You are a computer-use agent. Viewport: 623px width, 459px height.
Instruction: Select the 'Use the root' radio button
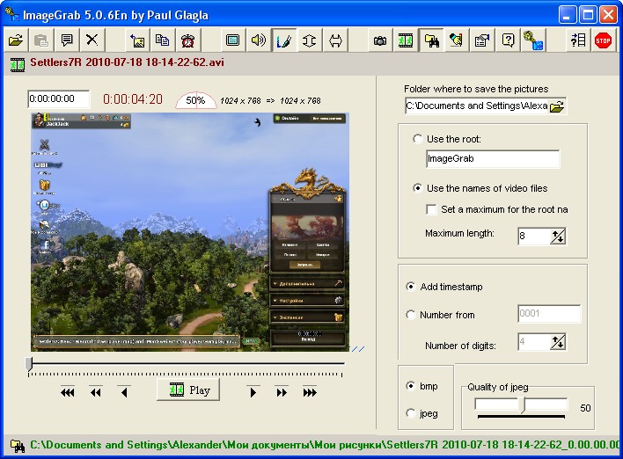(417, 139)
